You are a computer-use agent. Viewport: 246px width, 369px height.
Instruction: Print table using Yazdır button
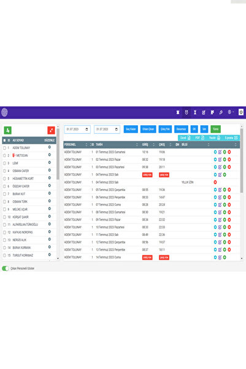(x=215, y=138)
